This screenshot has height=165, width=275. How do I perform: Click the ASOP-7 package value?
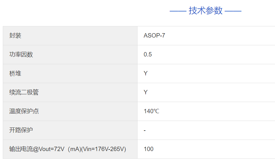pyautogui.click(x=154, y=36)
